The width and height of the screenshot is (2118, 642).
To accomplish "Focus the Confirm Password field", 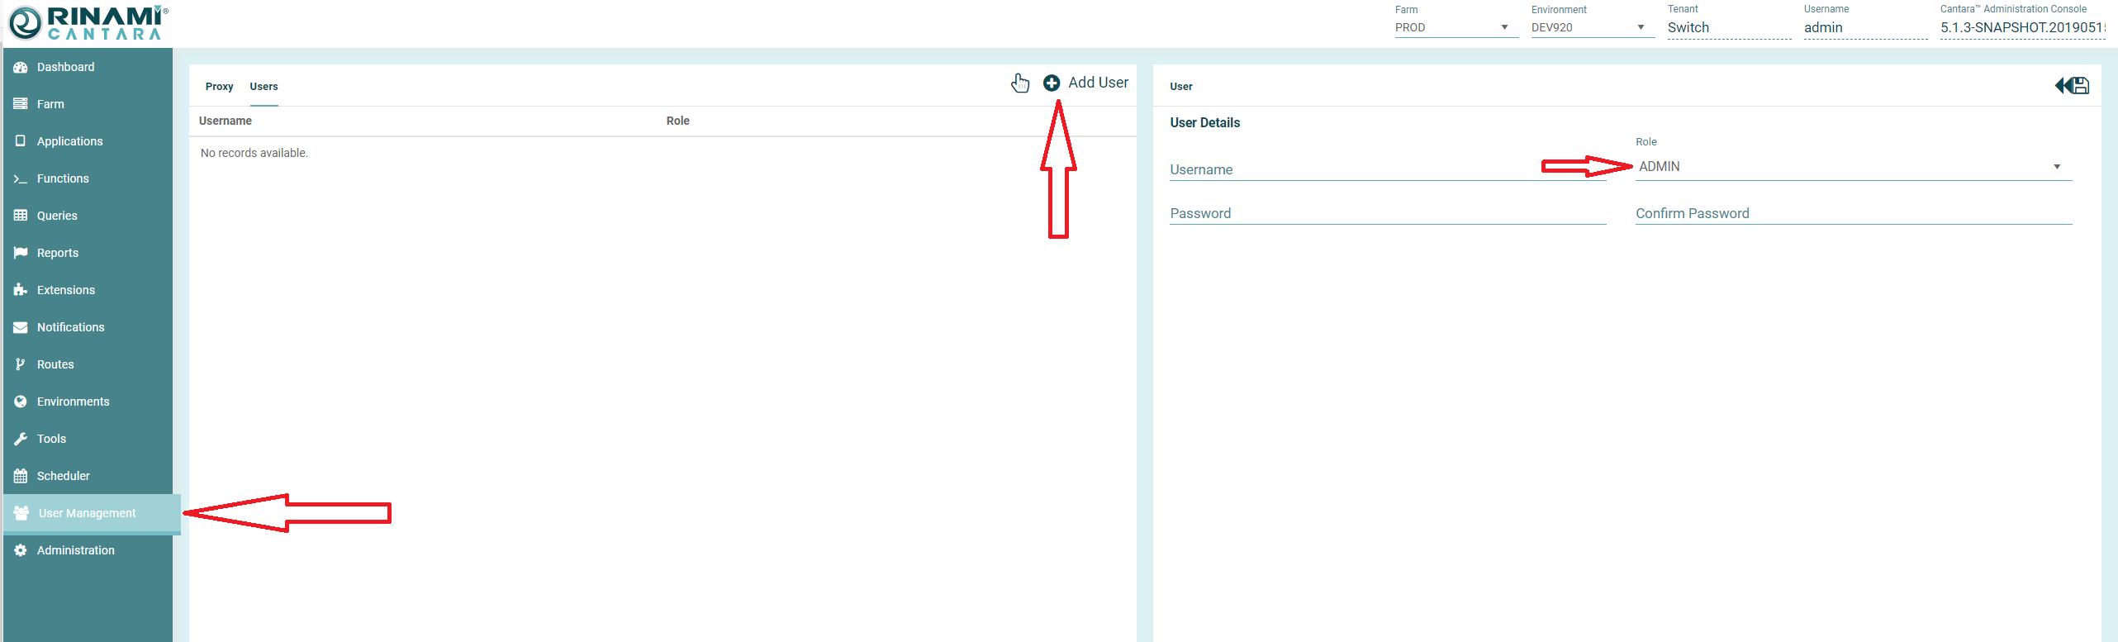I will coord(1852,213).
